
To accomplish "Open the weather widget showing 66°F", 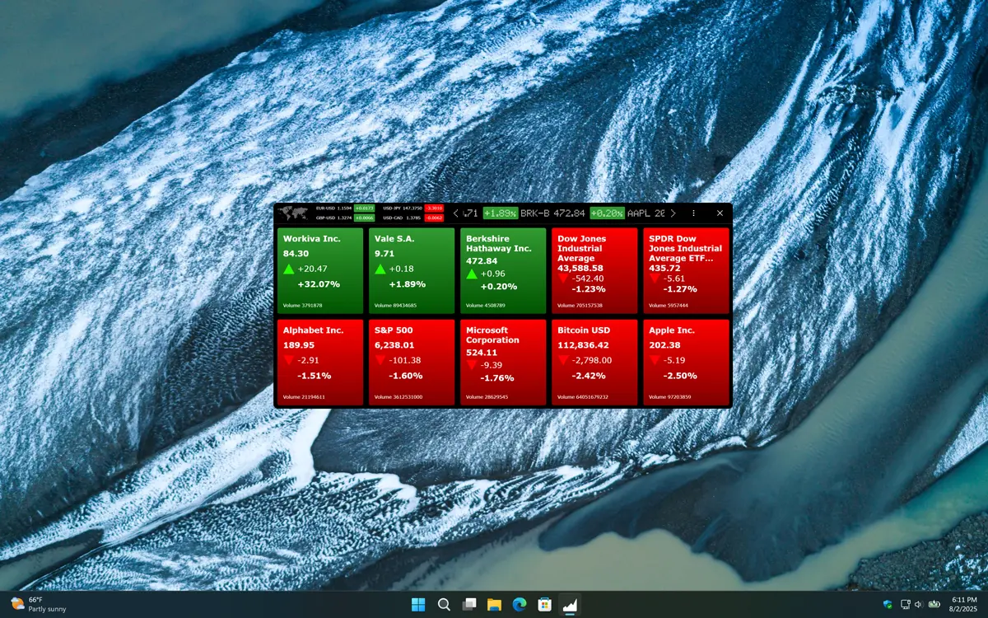I will point(39,605).
